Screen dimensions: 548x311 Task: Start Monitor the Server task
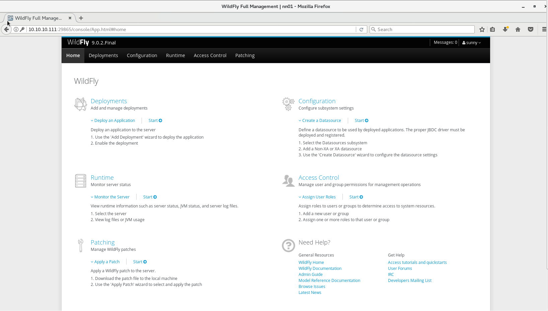(150, 197)
